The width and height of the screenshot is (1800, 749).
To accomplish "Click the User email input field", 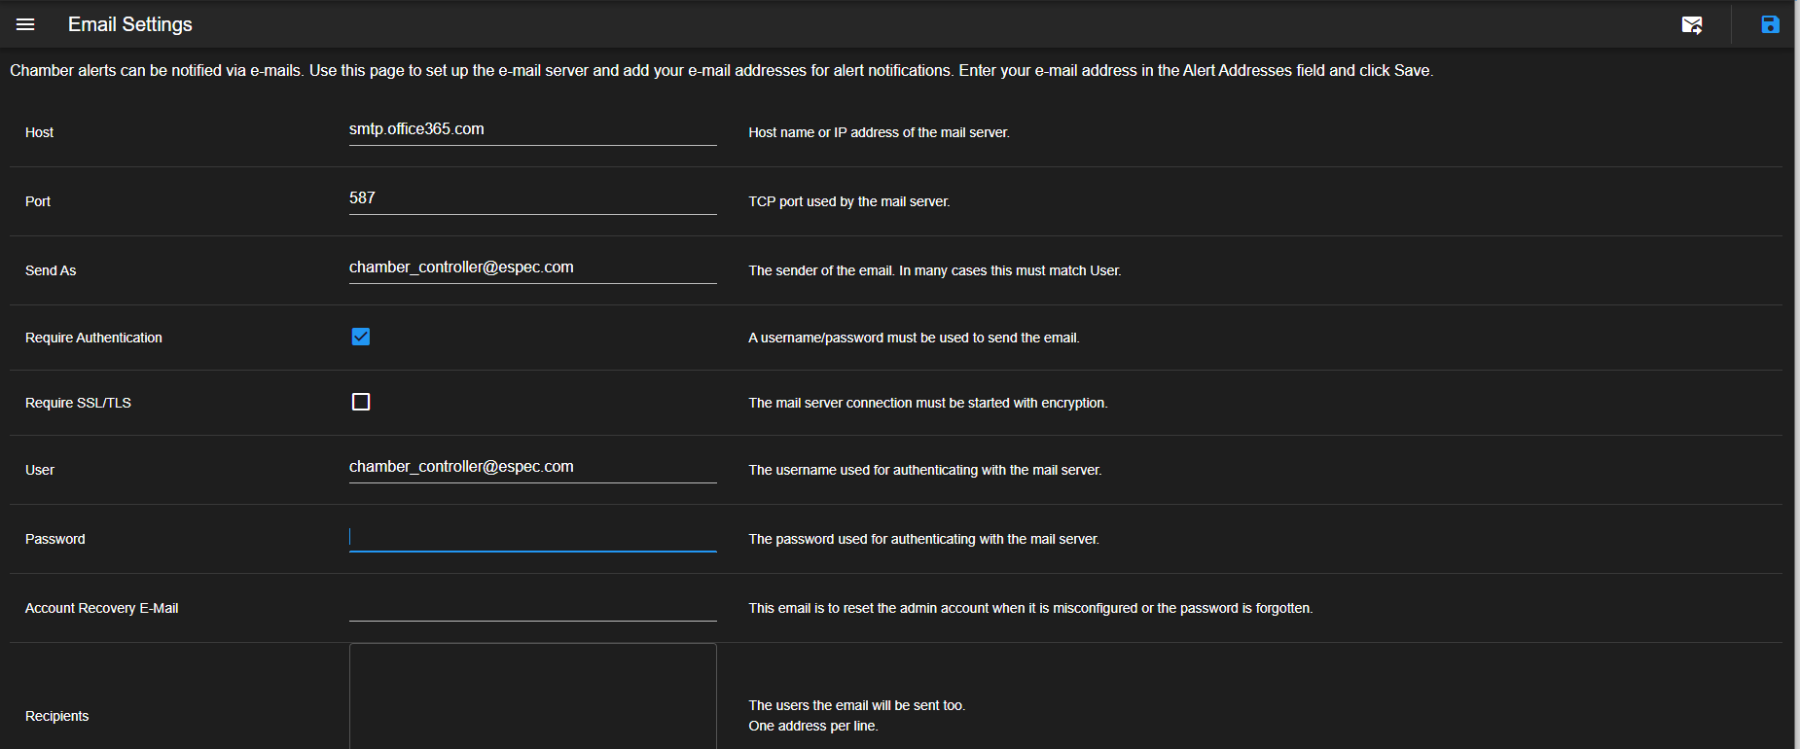I will (533, 467).
